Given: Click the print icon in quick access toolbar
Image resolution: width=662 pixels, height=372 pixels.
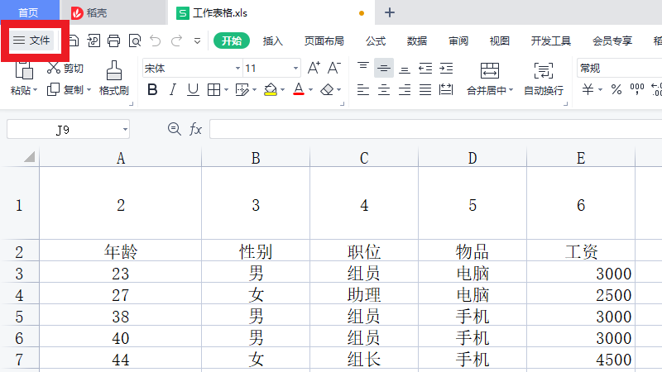Looking at the screenshot, I should pyautogui.click(x=114, y=41).
